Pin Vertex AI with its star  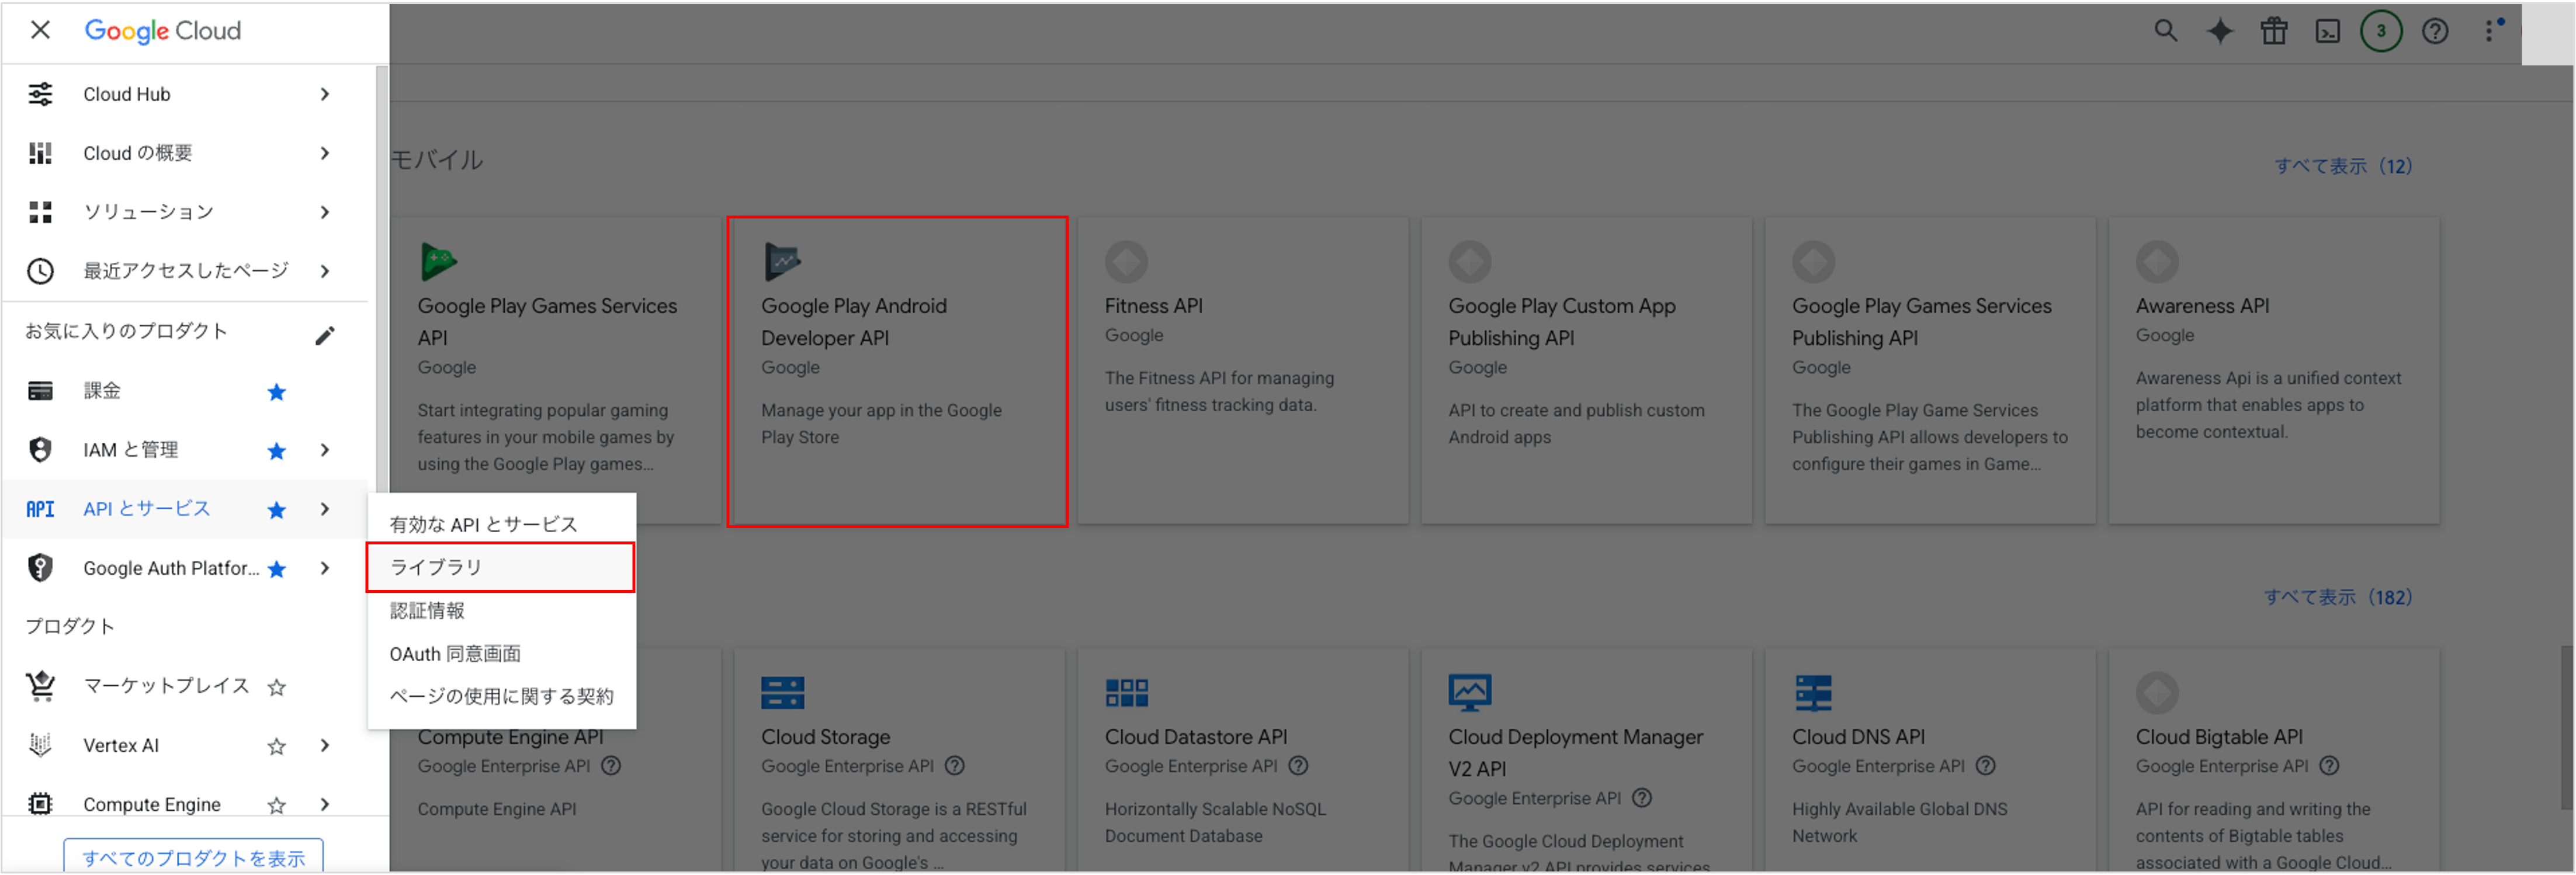pos(277,746)
